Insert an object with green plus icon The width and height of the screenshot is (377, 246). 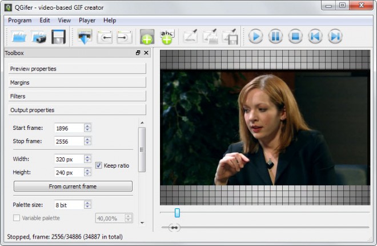[147, 37]
